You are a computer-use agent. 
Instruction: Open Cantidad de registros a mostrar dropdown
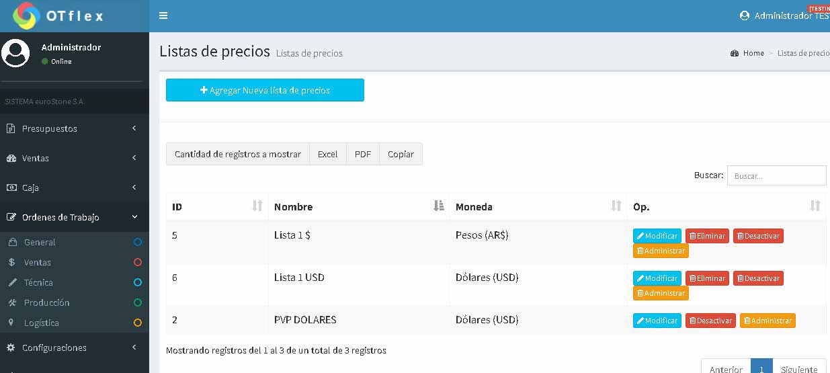[237, 154]
